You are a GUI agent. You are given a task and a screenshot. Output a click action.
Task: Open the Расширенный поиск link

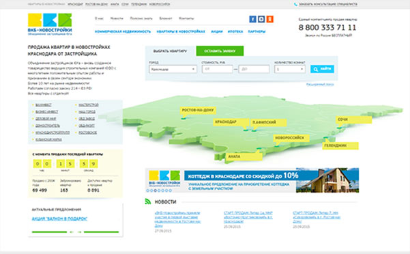320,85
